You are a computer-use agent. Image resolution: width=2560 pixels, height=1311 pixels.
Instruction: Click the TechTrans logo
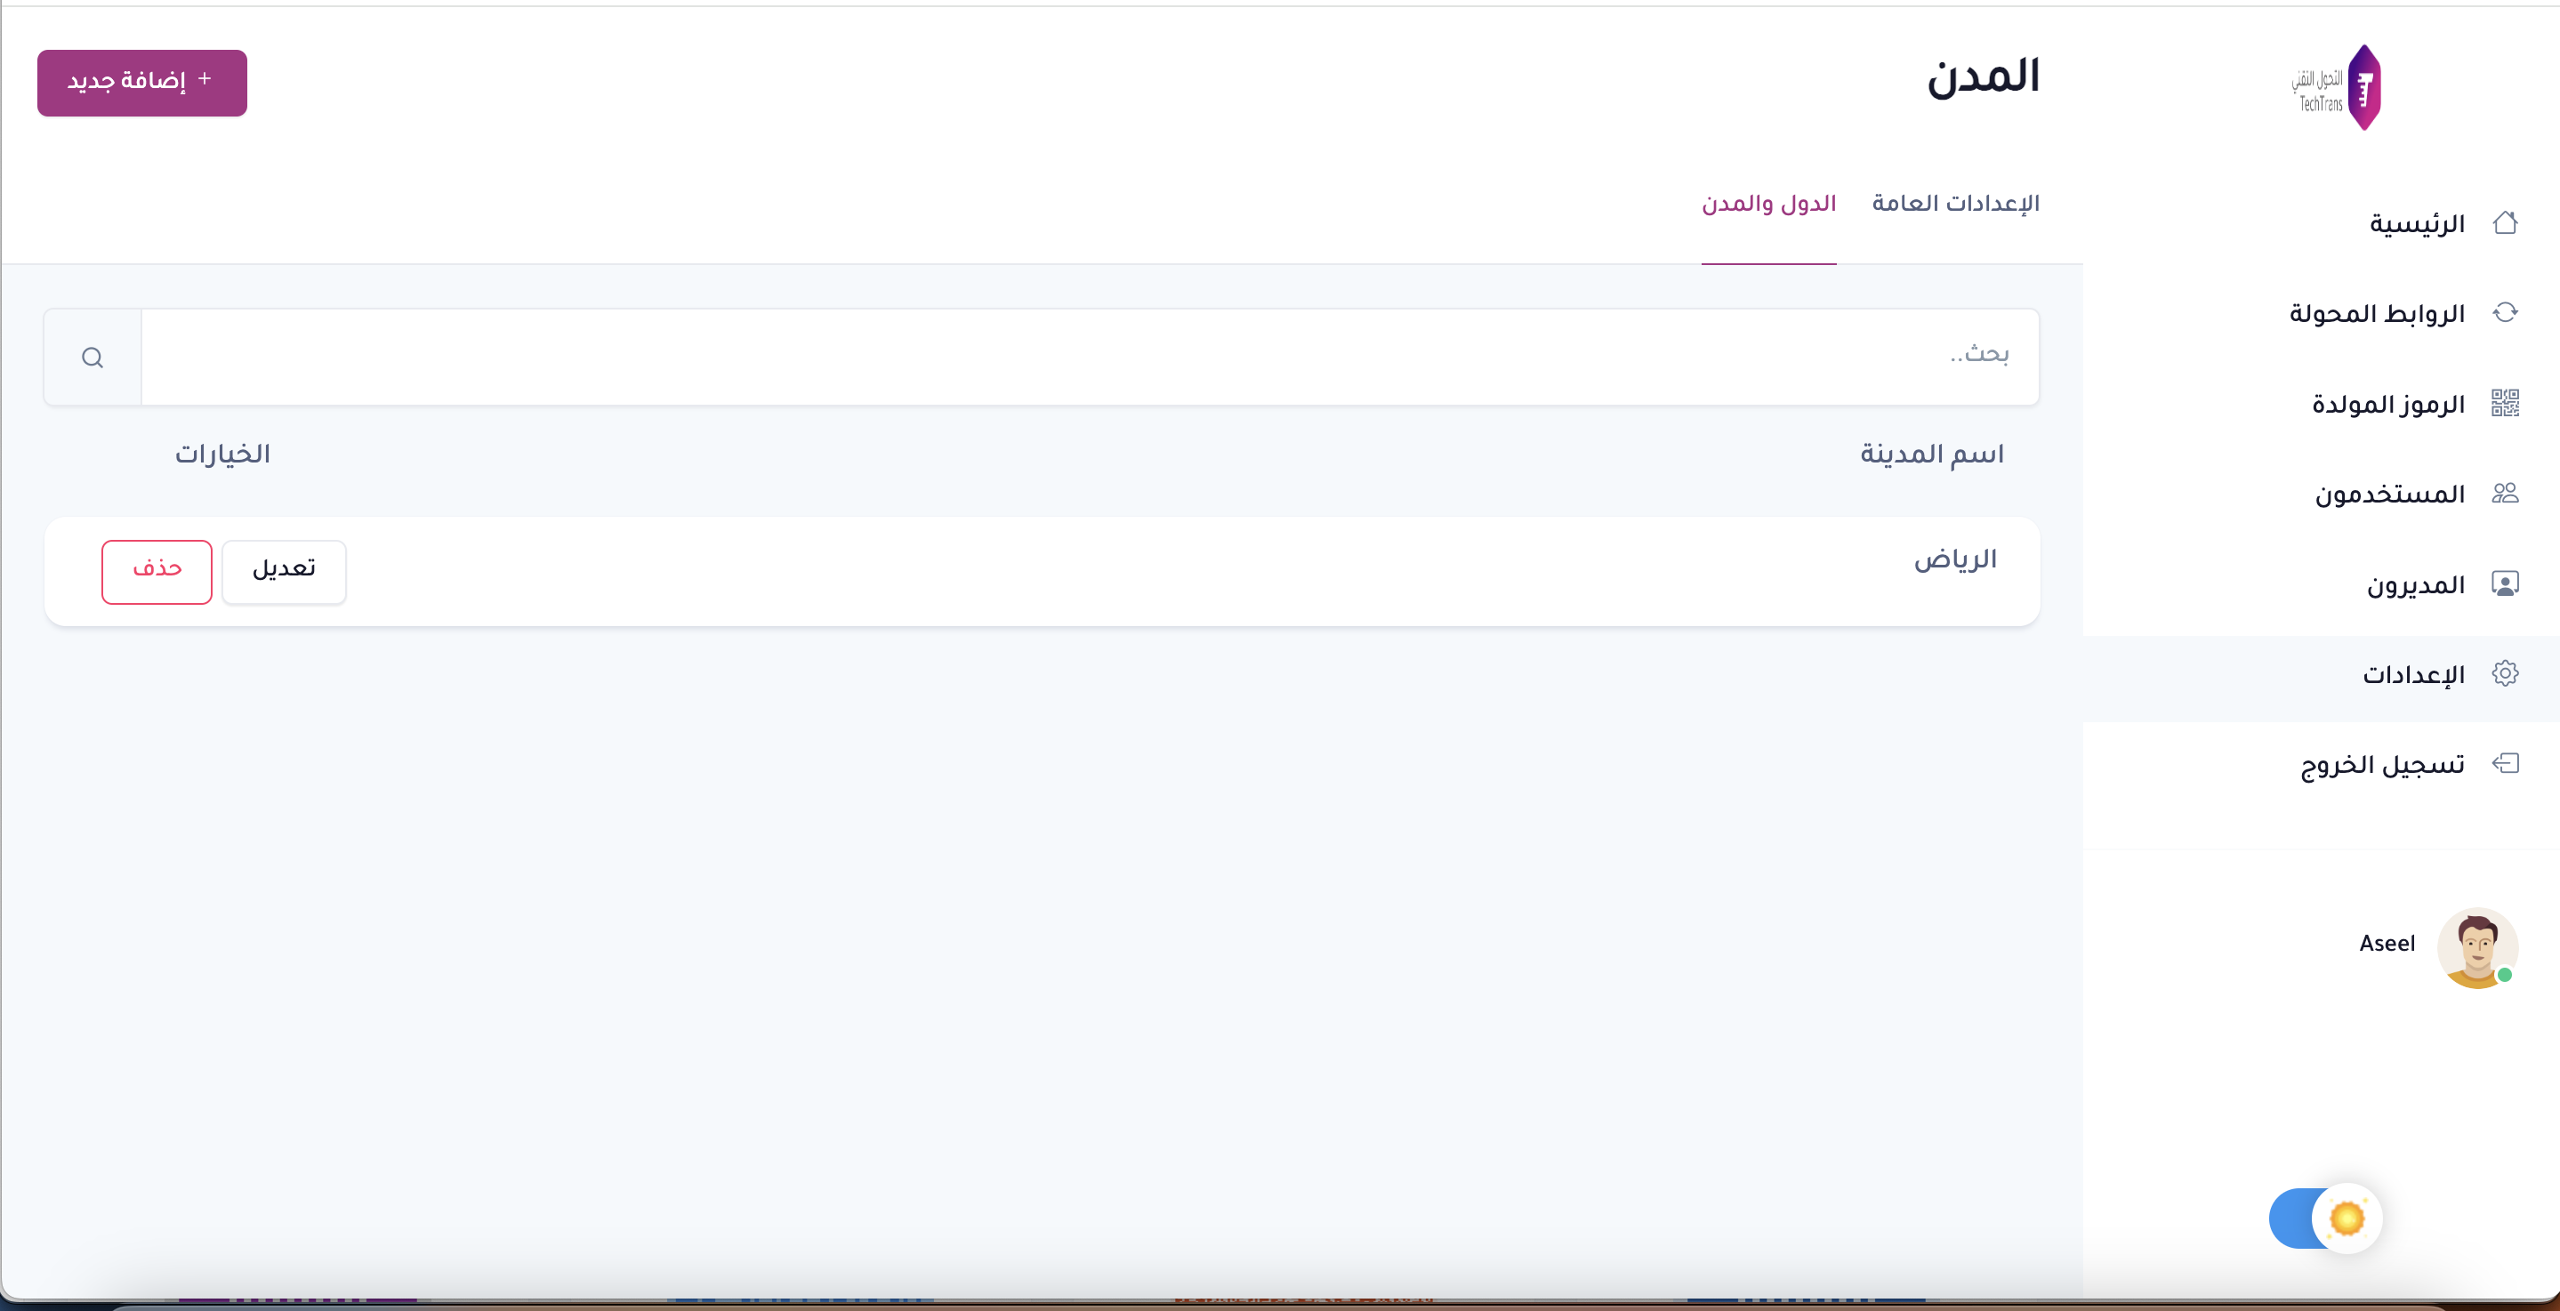(2337, 87)
